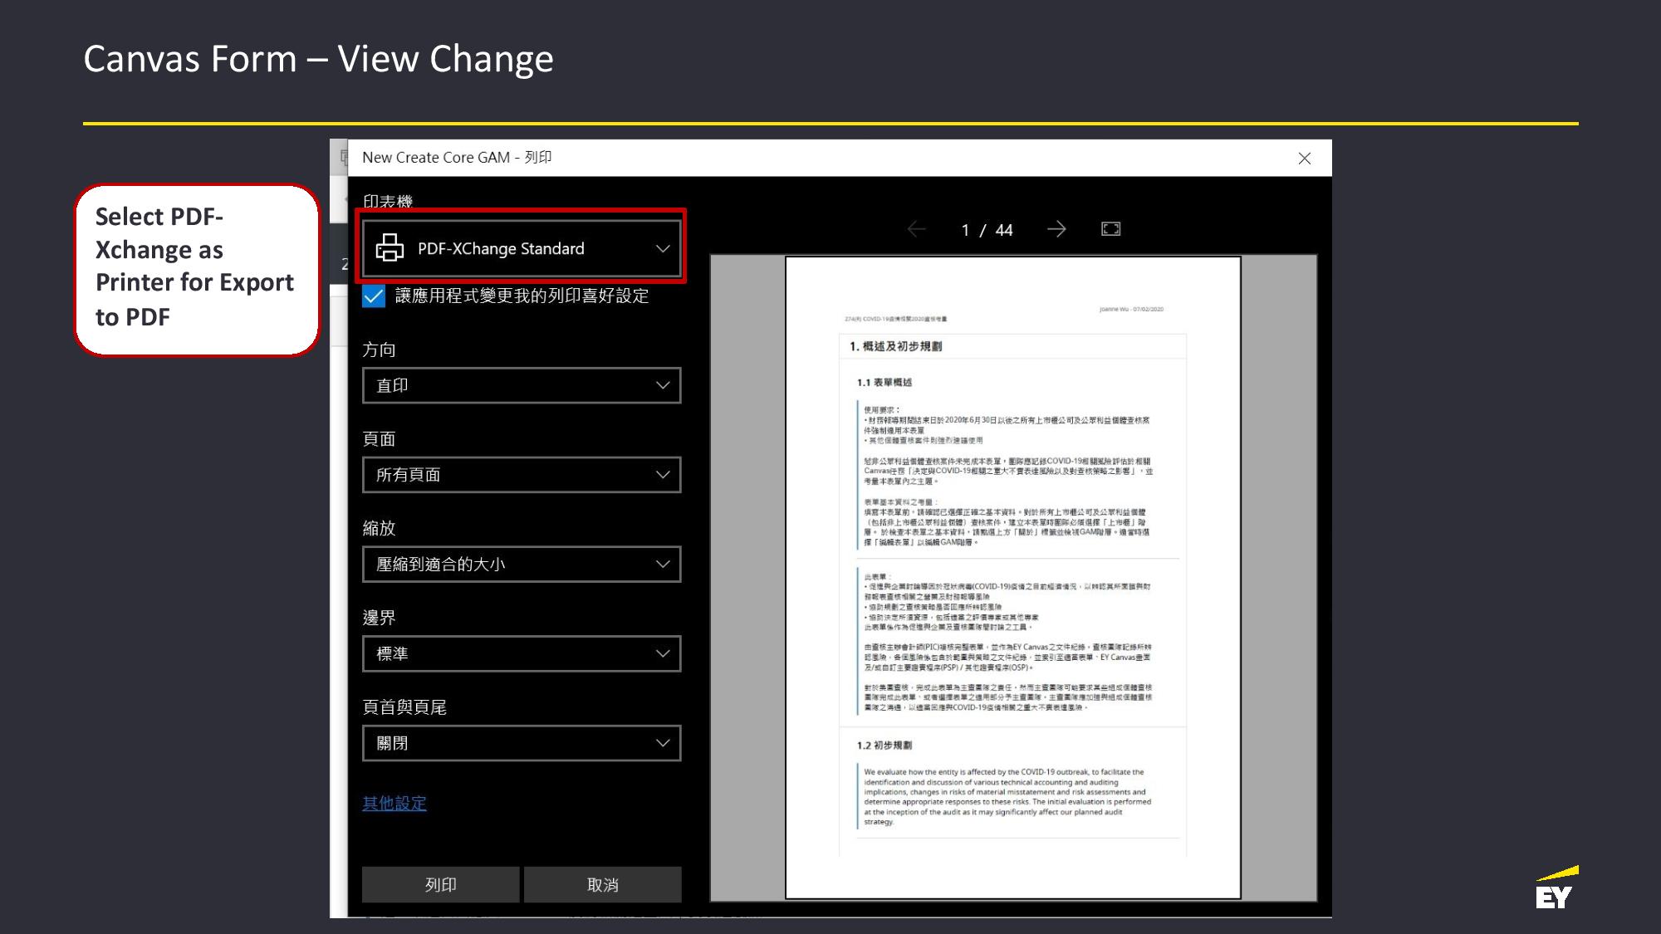Open the PDF-XChange Standard printer dropdown
The height and width of the screenshot is (934, 1661).
(522, 248)
